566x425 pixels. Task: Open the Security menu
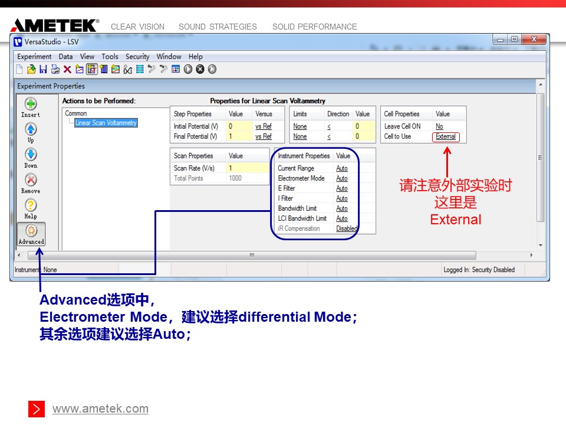[137, 57]
